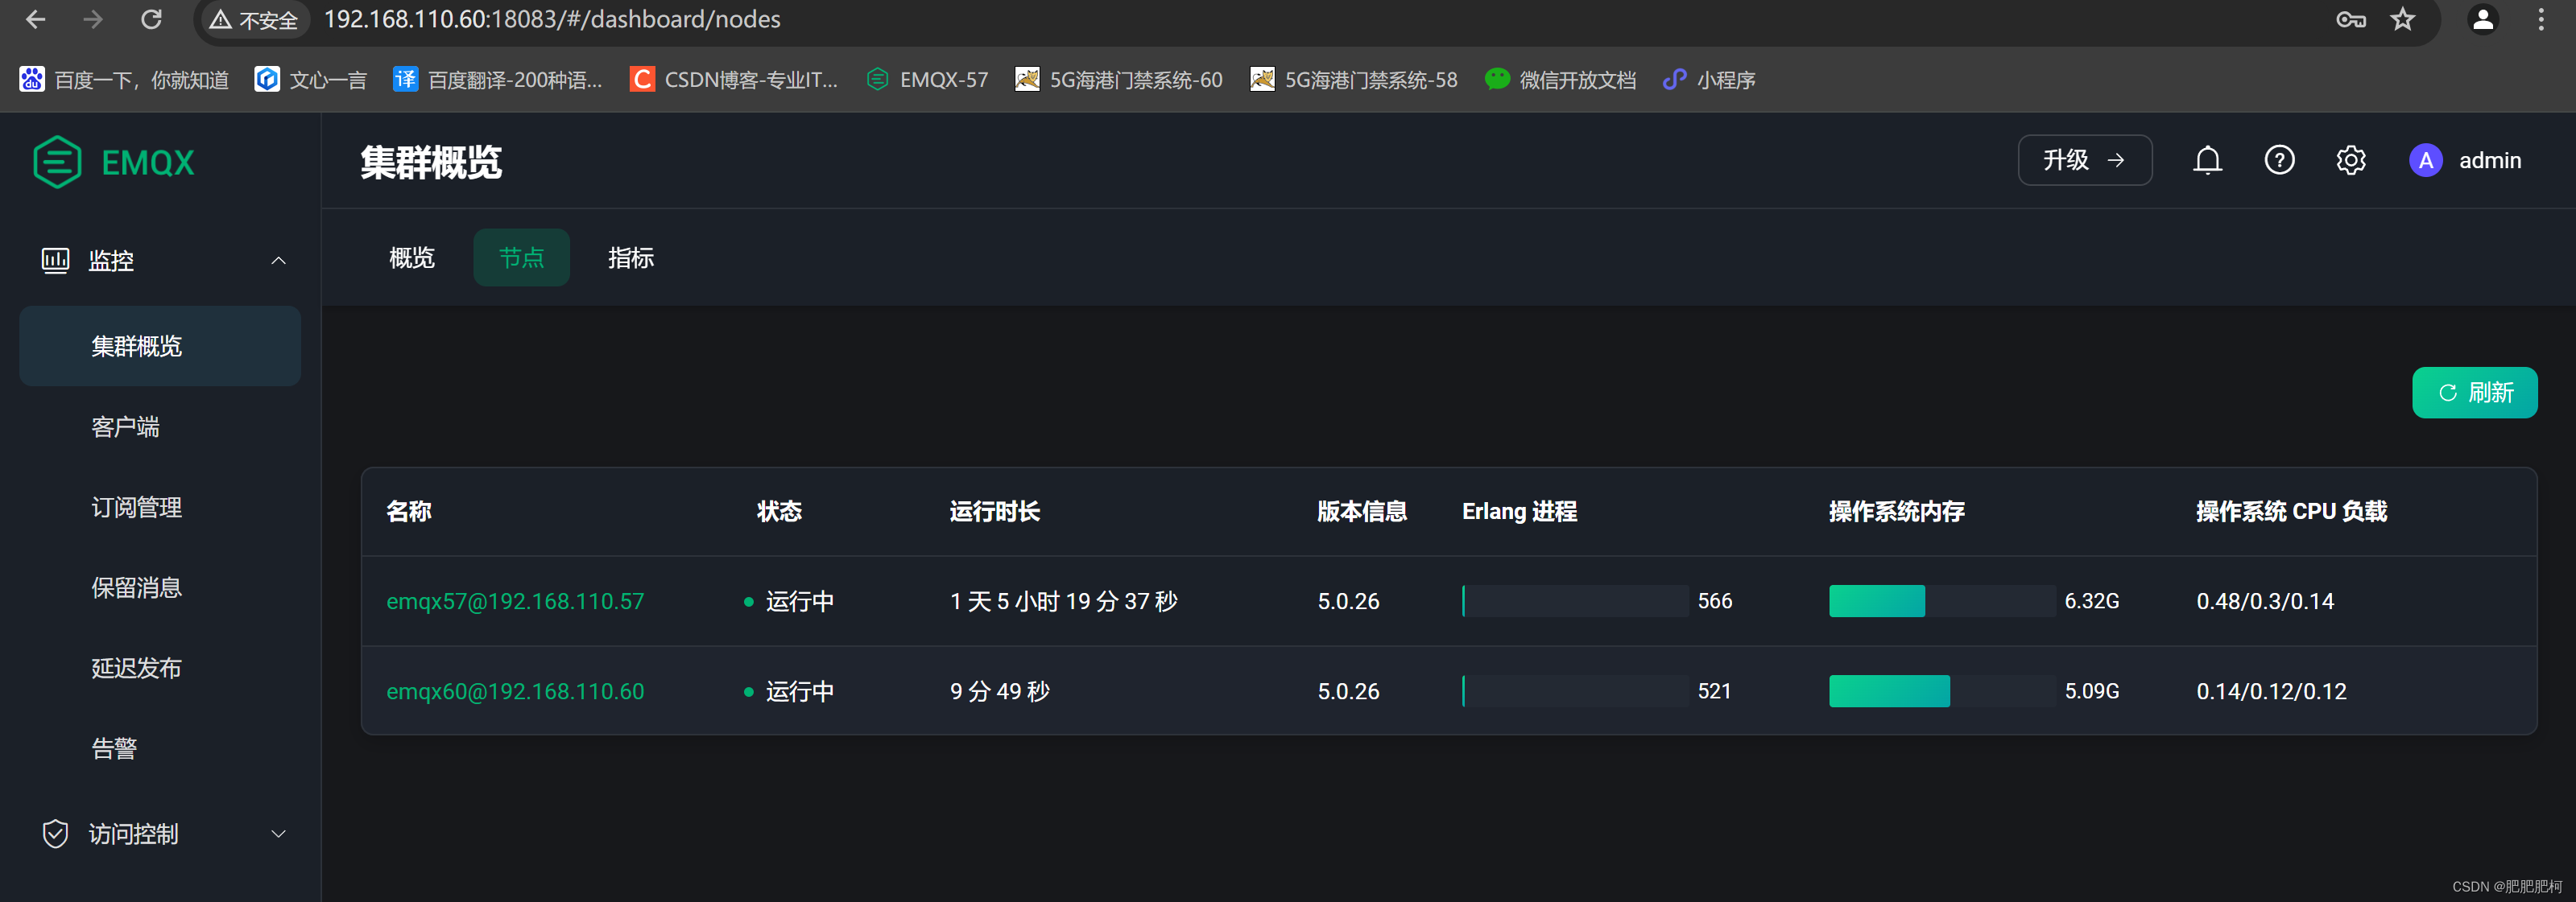Image resolution: width=2576 pixels, height=902 pixels.
Task: Collapse the 监控 menu chevron
Action: tap(278, 261)
